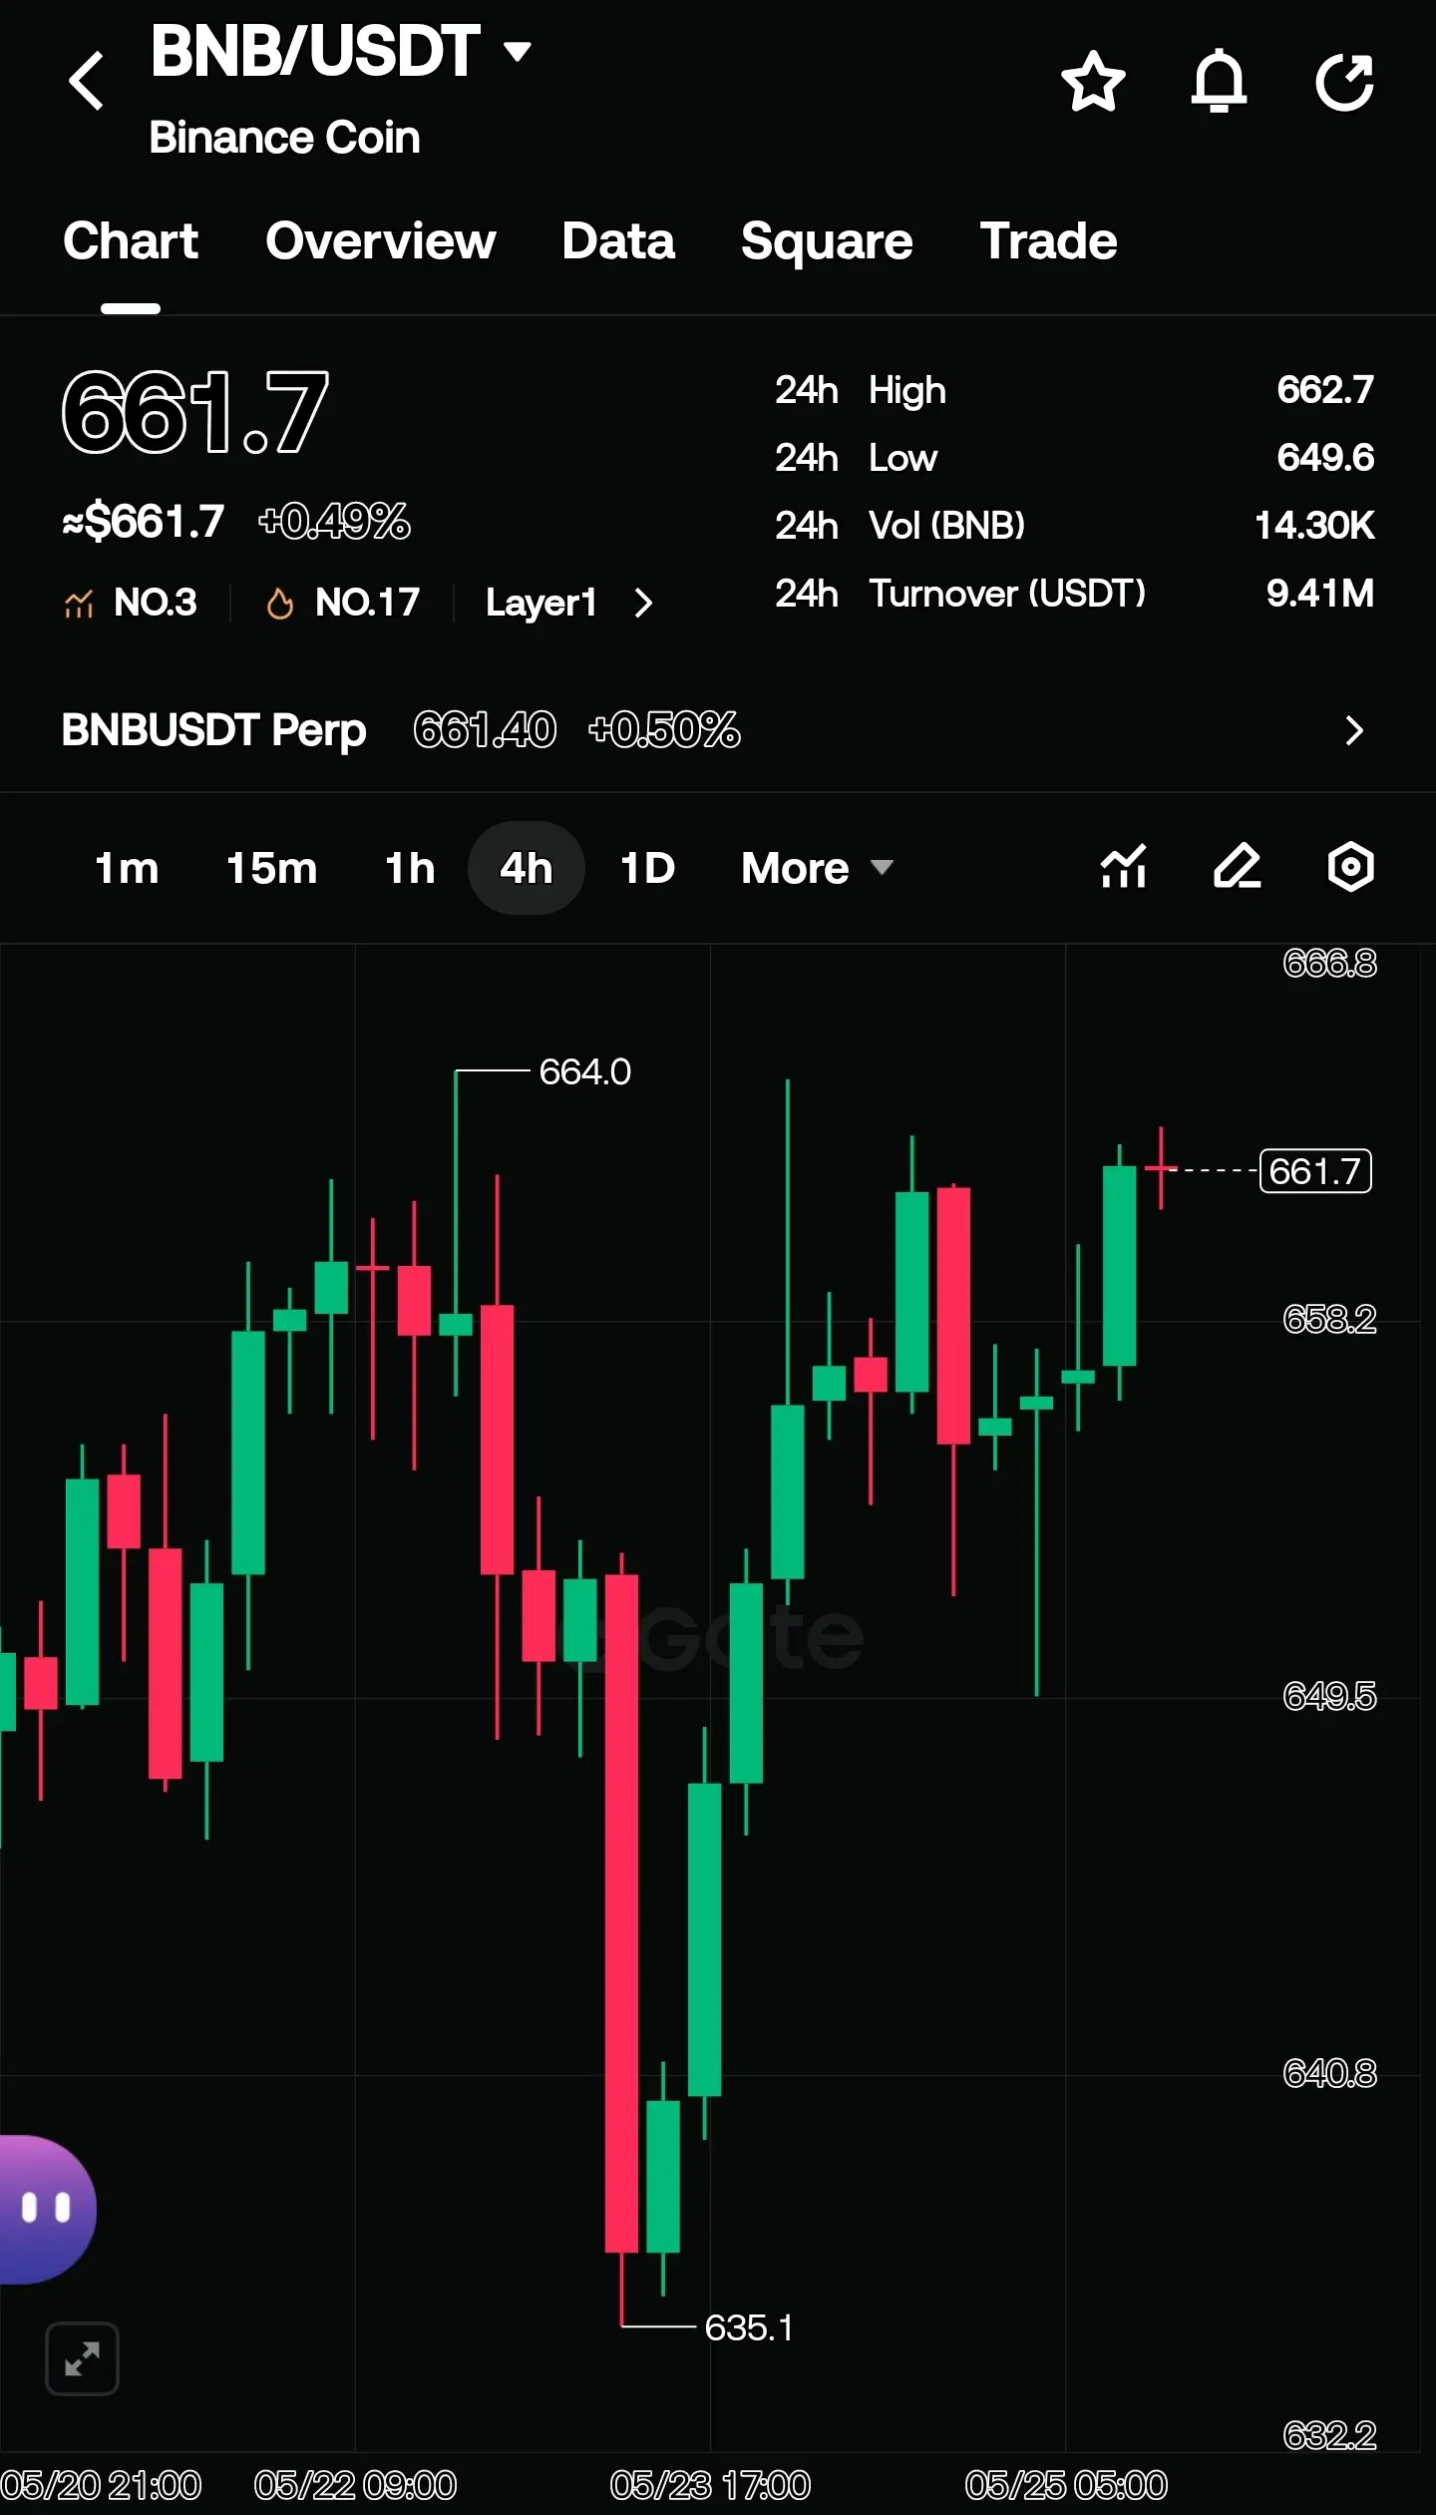The width and height of the screenshot is (1436, 2515).
Task: Tap the 640.8 price axis label
Action: [x=1329, y=2074]
